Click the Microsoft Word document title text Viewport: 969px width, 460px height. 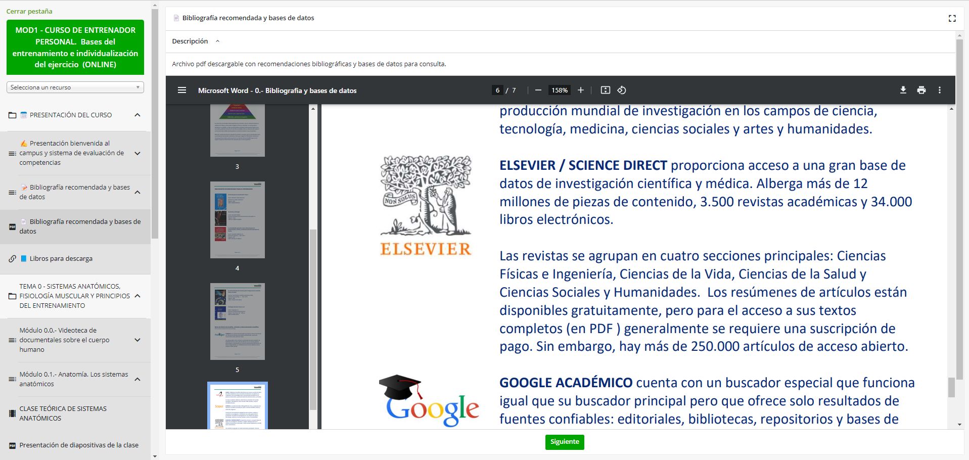(x=277, y=91)
